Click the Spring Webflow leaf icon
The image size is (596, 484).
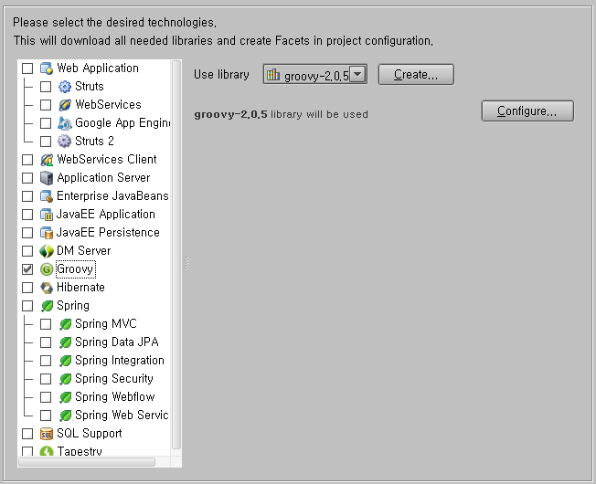[x=65, y=397]
